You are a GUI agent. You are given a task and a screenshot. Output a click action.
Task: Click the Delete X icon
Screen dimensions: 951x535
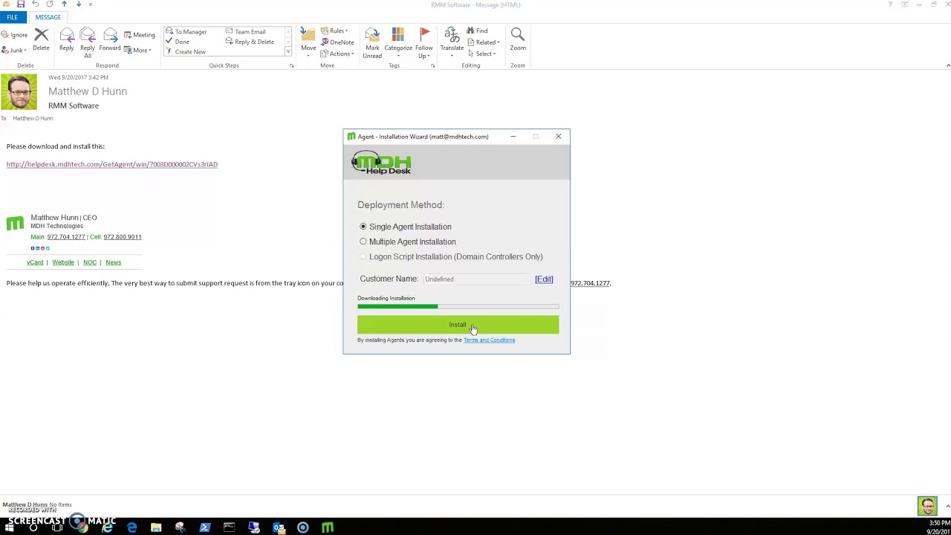41,35
